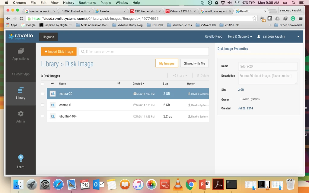Open the Share dropdown

(x=180, y=75)
